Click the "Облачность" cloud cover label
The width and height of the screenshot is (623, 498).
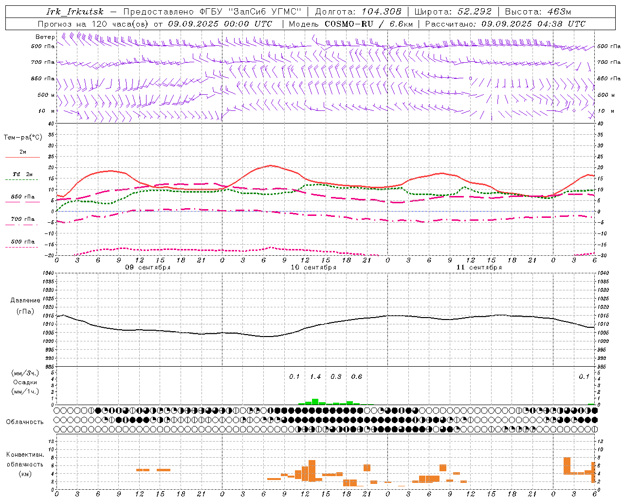[25, 422]
